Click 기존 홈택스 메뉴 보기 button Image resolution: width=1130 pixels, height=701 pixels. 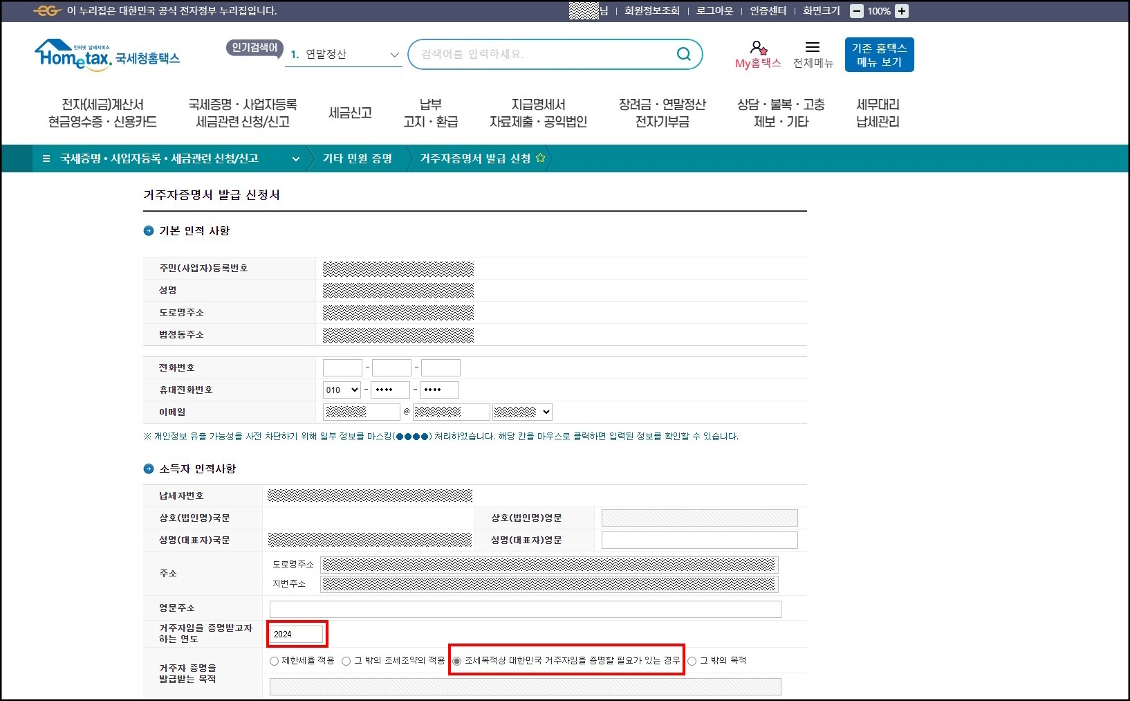[879, 55]
